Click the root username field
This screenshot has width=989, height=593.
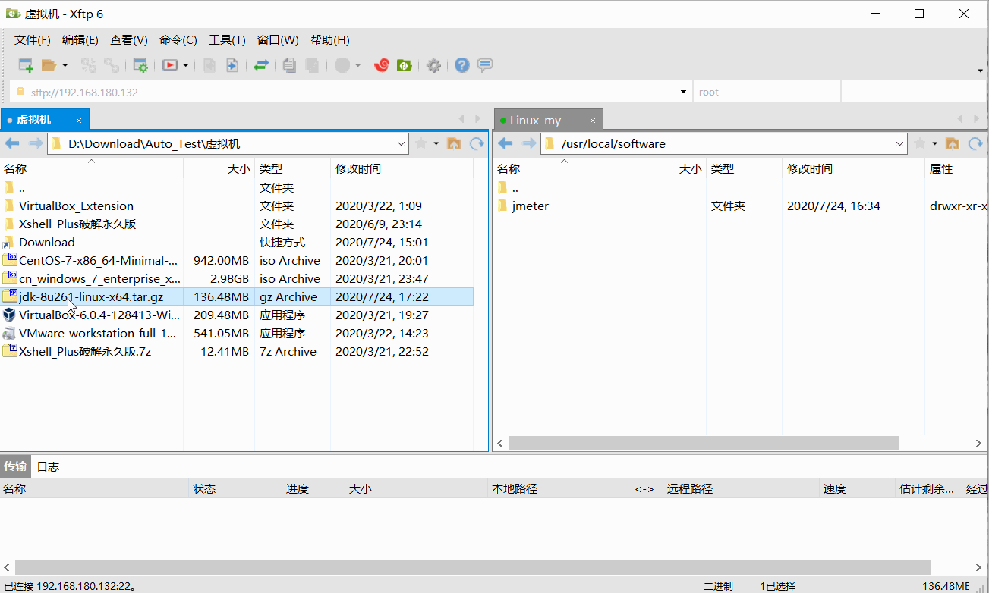tap(767, 93)
